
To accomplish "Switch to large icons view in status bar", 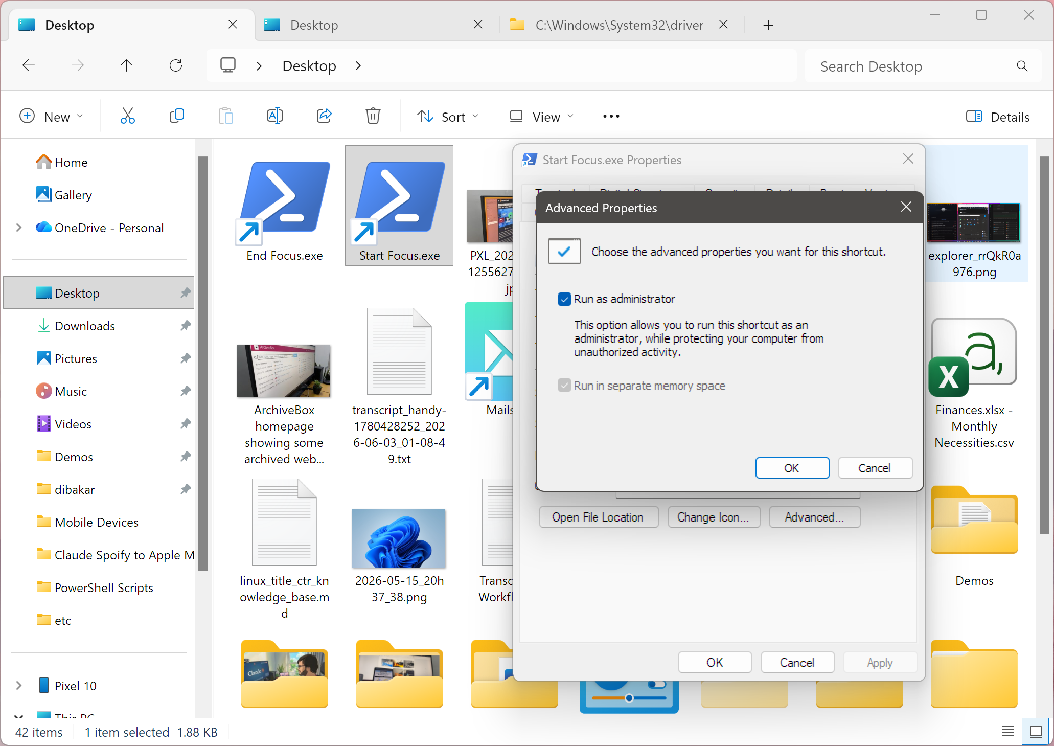I will pos(1036,732).
